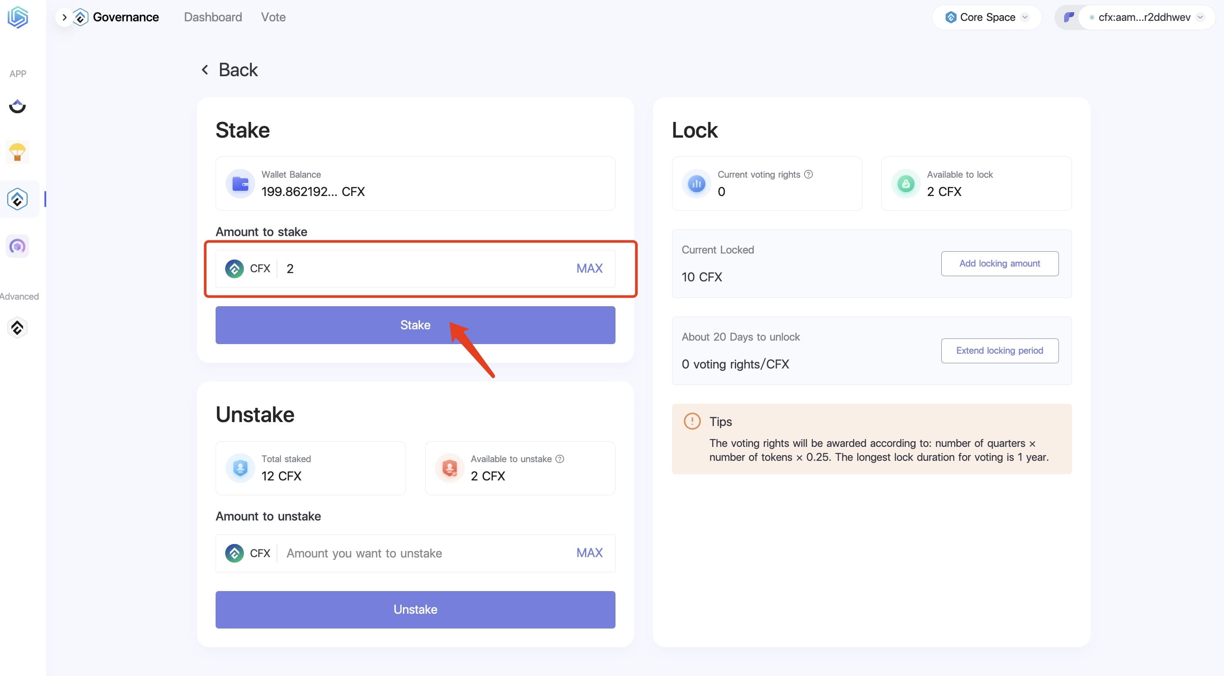Viewport: 1224px width, 676px height.
Task: Click the Back chevron arrow icon
Action: point(205,70)
